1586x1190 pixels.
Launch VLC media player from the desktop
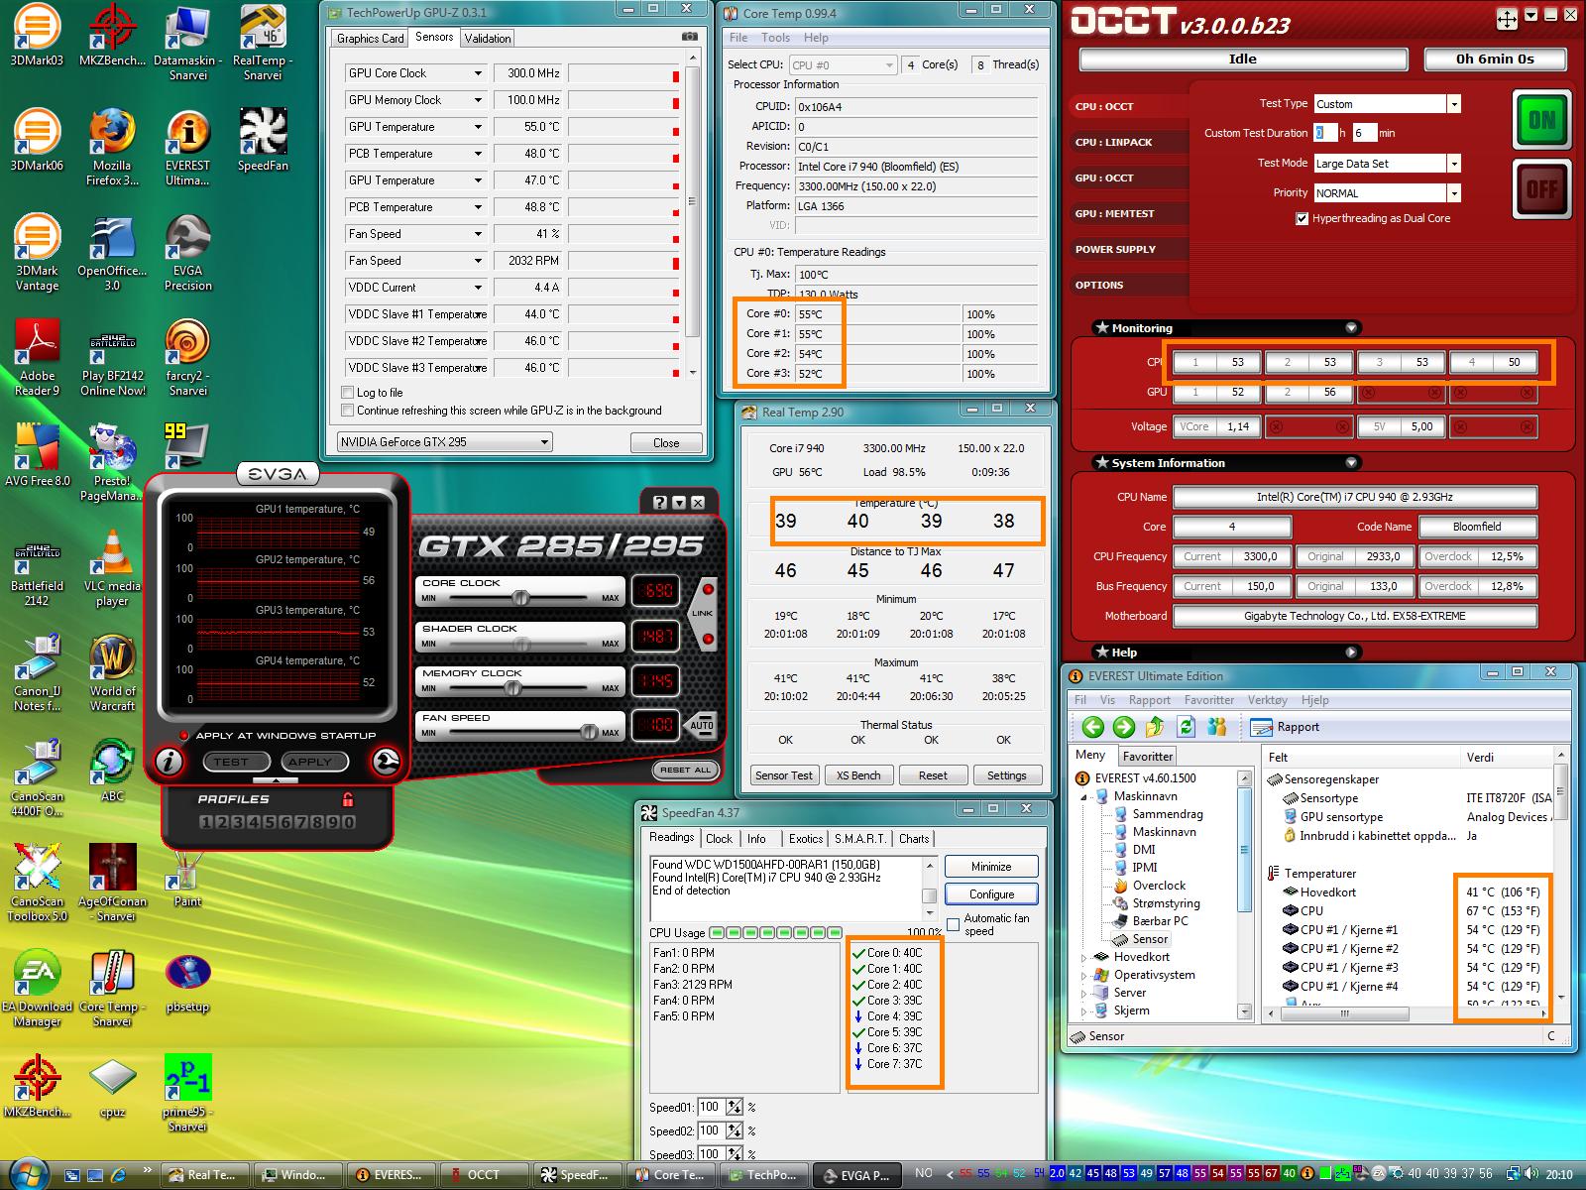112,568
